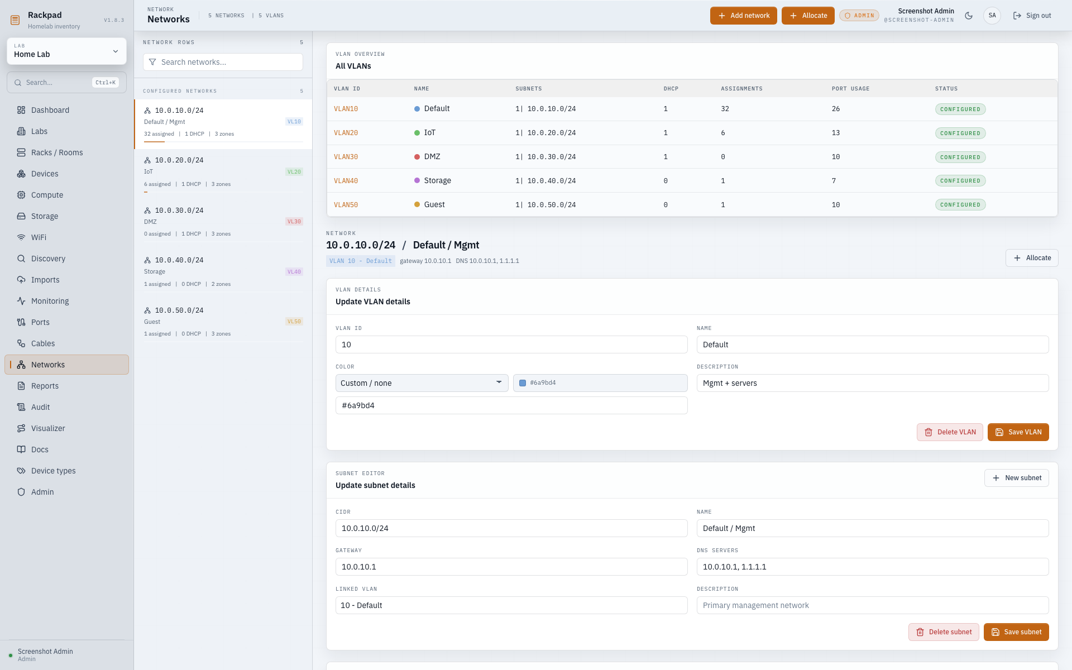Image resolution: width=1072 pixels, height=670 pixels.
Task: Click the Rackpad logo icon
Action: coord(15,20)
